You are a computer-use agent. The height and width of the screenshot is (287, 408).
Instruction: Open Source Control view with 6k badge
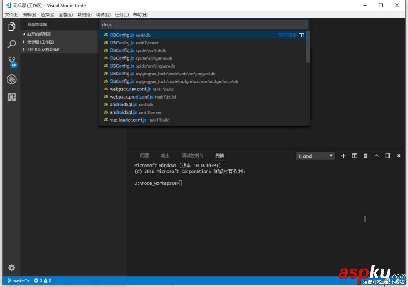click(x=12, y=62)
